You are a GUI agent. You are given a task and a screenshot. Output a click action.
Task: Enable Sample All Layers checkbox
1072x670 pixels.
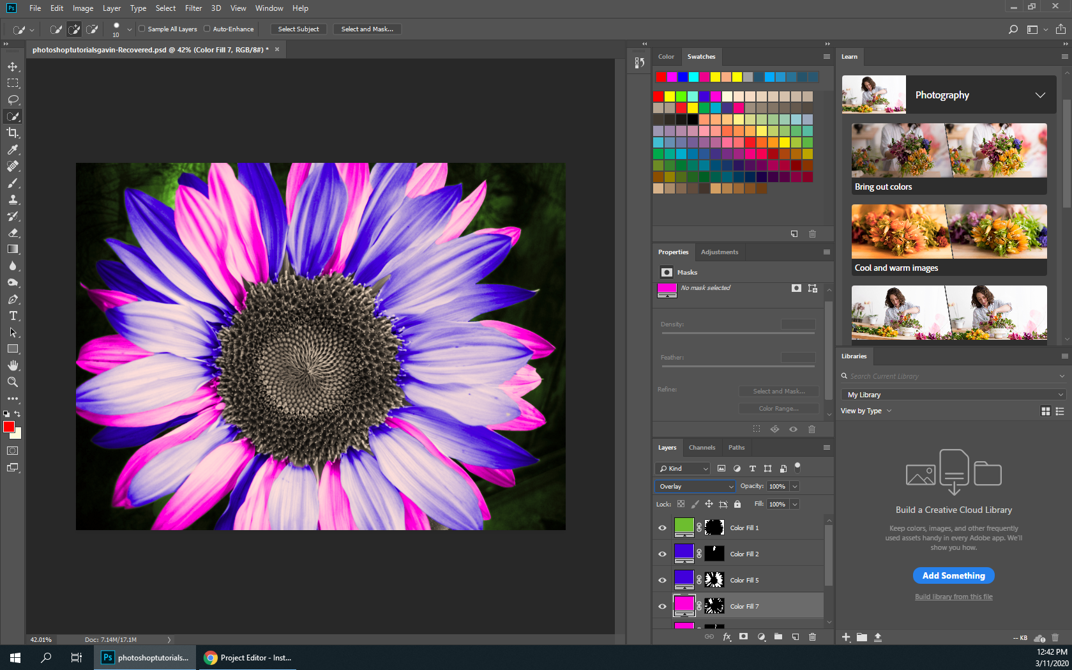coord(142,29)
